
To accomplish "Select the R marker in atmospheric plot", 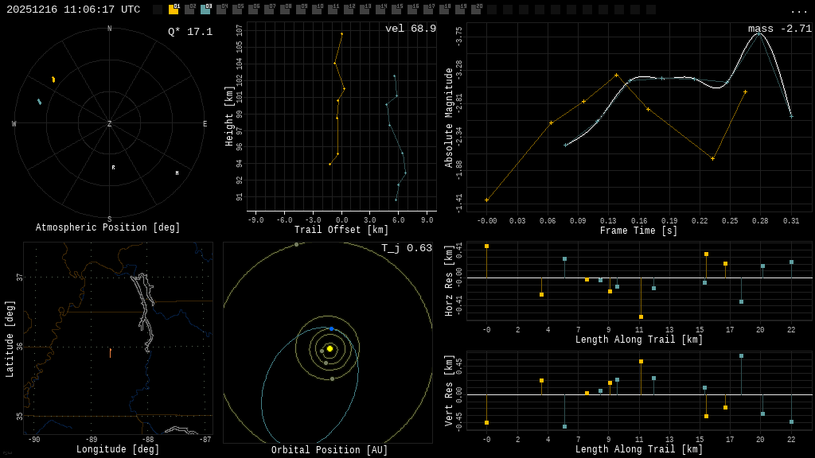I will 113,168.
